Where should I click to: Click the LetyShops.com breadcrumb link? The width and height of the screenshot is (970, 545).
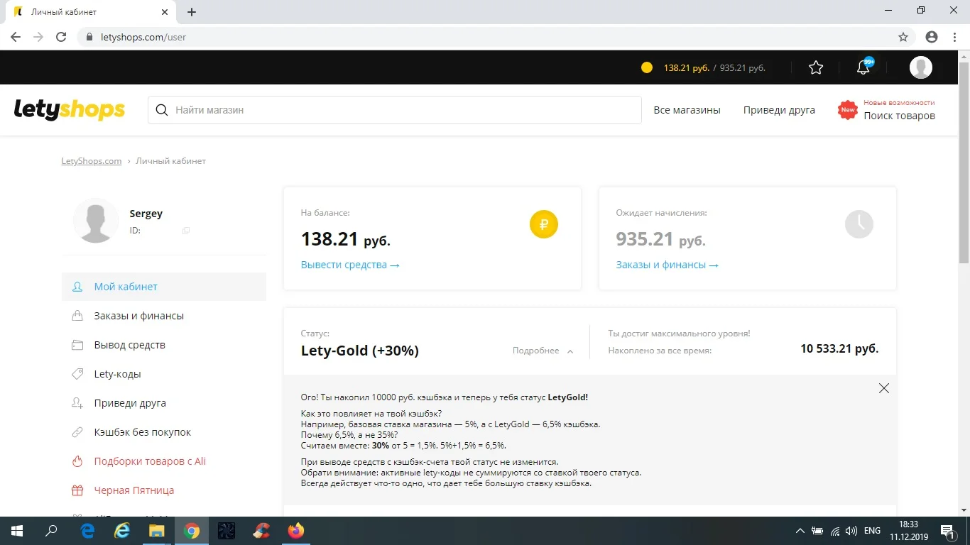click(x=92, y=161)
